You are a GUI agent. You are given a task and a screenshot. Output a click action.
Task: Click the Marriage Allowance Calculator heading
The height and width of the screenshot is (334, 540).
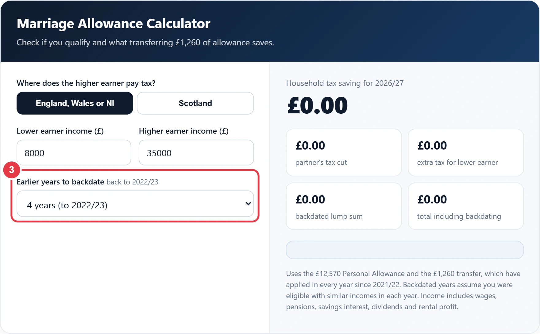point(114,24)
